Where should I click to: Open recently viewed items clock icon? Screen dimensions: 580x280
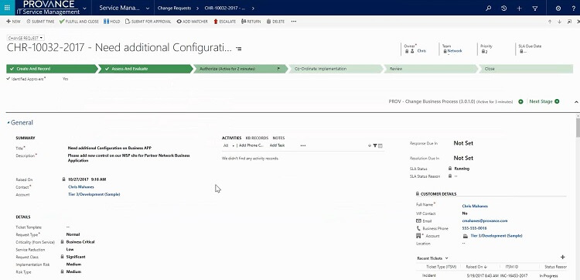click(503, 9)
